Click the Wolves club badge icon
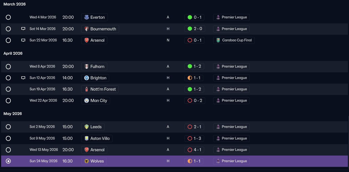Screen dimensions: 349x172 coord(87,161)
